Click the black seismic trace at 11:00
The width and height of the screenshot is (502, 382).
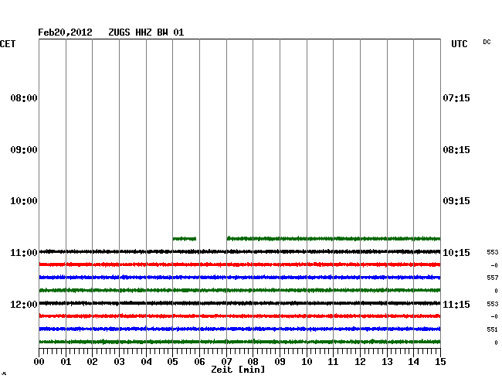point(239,251)
